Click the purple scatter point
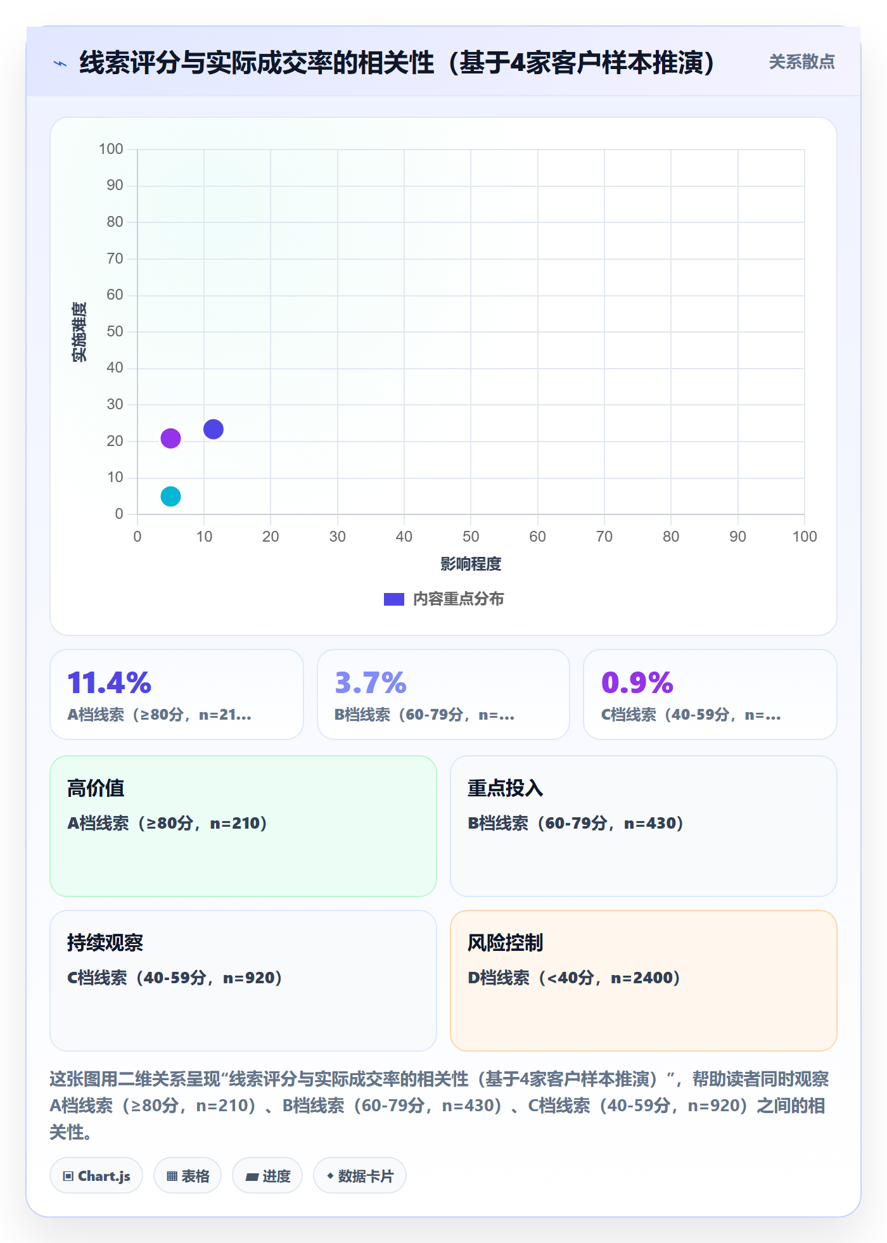This screenshot has height=1243, width=887. tap(170, 438)
